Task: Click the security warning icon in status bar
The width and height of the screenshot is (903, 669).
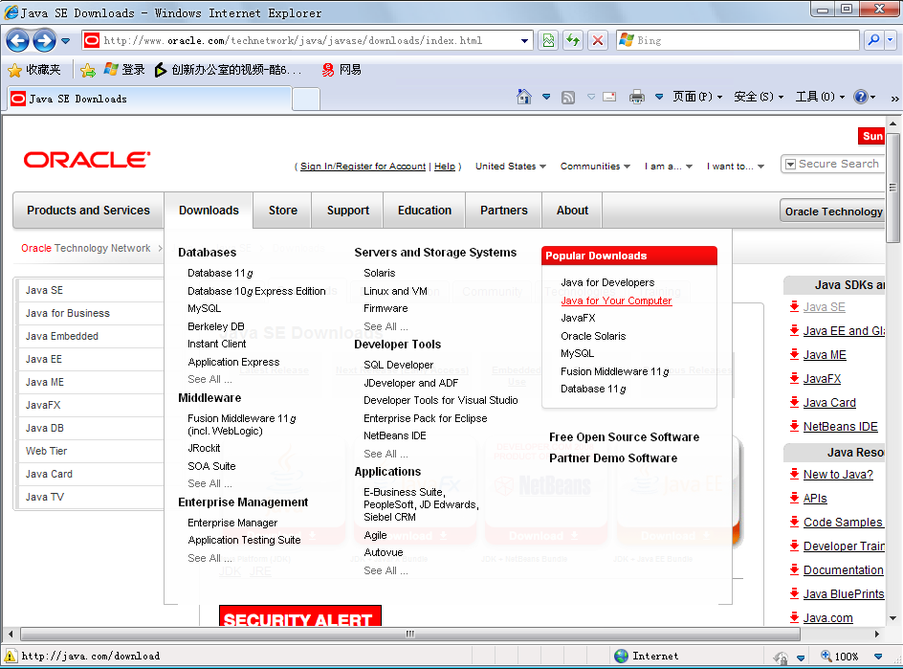Action: pyautogui.click(x=10, y=656)
